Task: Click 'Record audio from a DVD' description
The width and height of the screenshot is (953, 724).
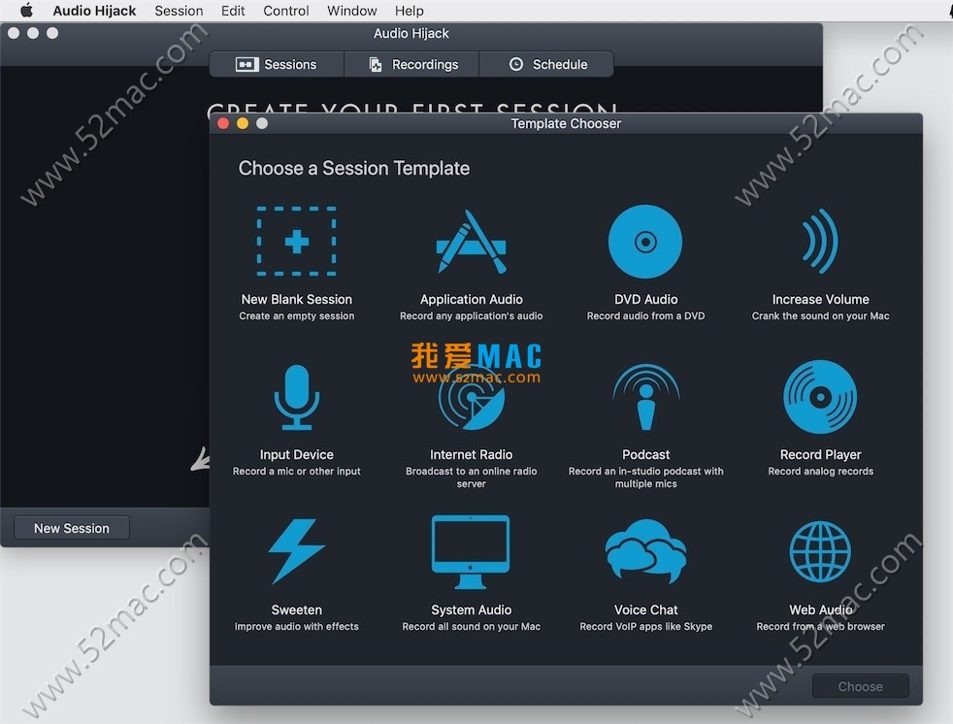Action: point(646,316)
